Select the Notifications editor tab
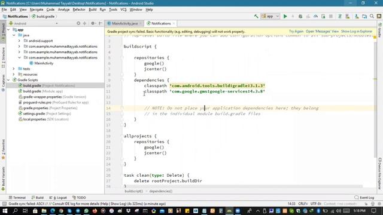Image resolution: width=383 pixels, height=215 pixels. pos(161,23)
